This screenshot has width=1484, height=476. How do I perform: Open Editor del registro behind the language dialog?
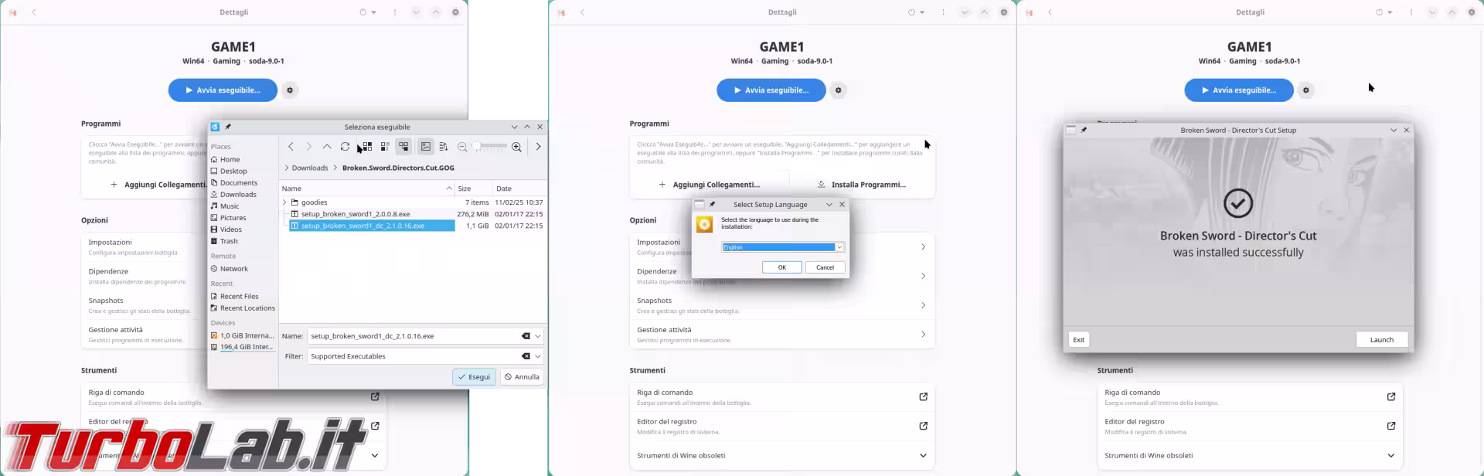click(x=781, y=427)
